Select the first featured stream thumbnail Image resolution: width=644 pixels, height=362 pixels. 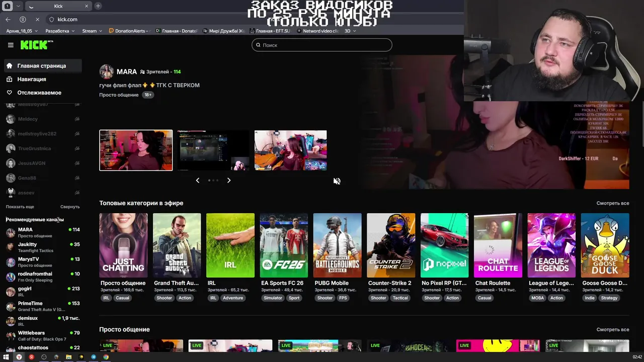click(x=136, y=150)
